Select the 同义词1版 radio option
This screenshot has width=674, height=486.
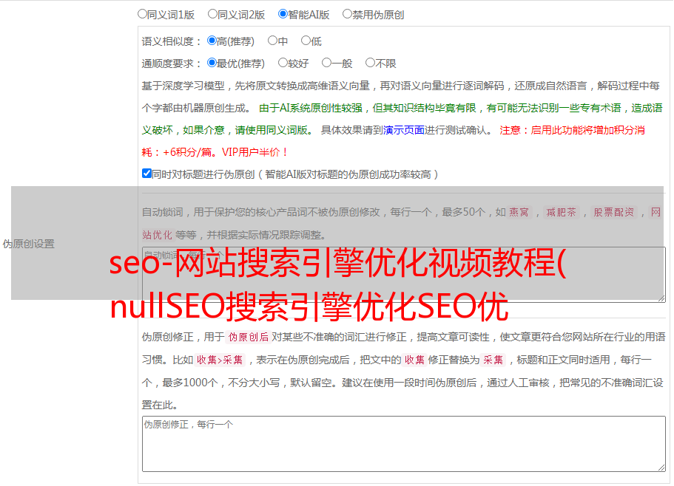coord(142,14)
